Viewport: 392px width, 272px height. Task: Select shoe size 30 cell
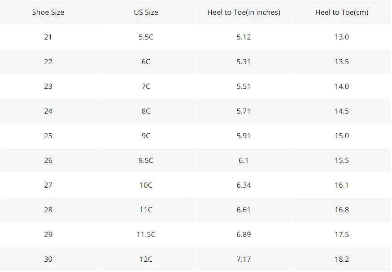tap(48, 259)
